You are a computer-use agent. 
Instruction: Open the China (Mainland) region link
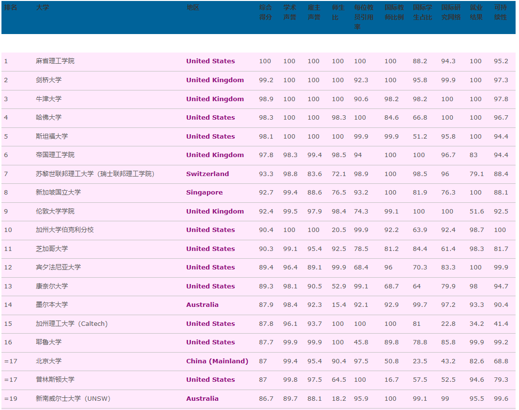(x=217, y=361)
